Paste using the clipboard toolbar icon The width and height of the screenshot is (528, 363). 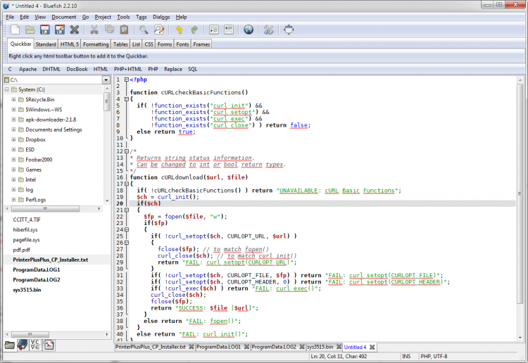(124, 30)
